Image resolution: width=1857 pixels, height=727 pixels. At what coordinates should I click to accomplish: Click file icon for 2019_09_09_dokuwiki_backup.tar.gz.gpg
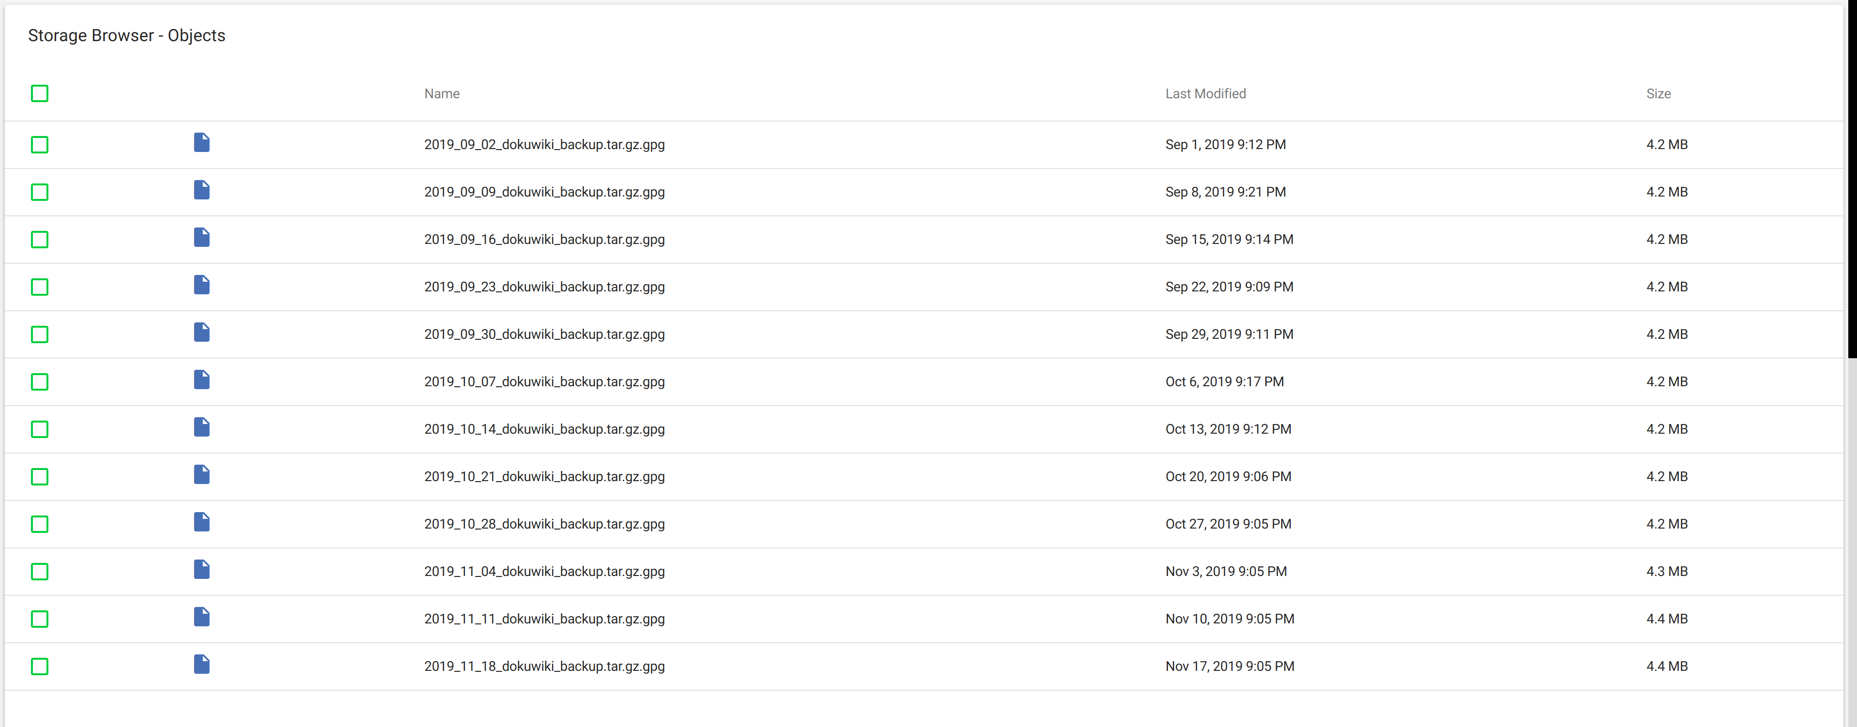tap(202, 190)
